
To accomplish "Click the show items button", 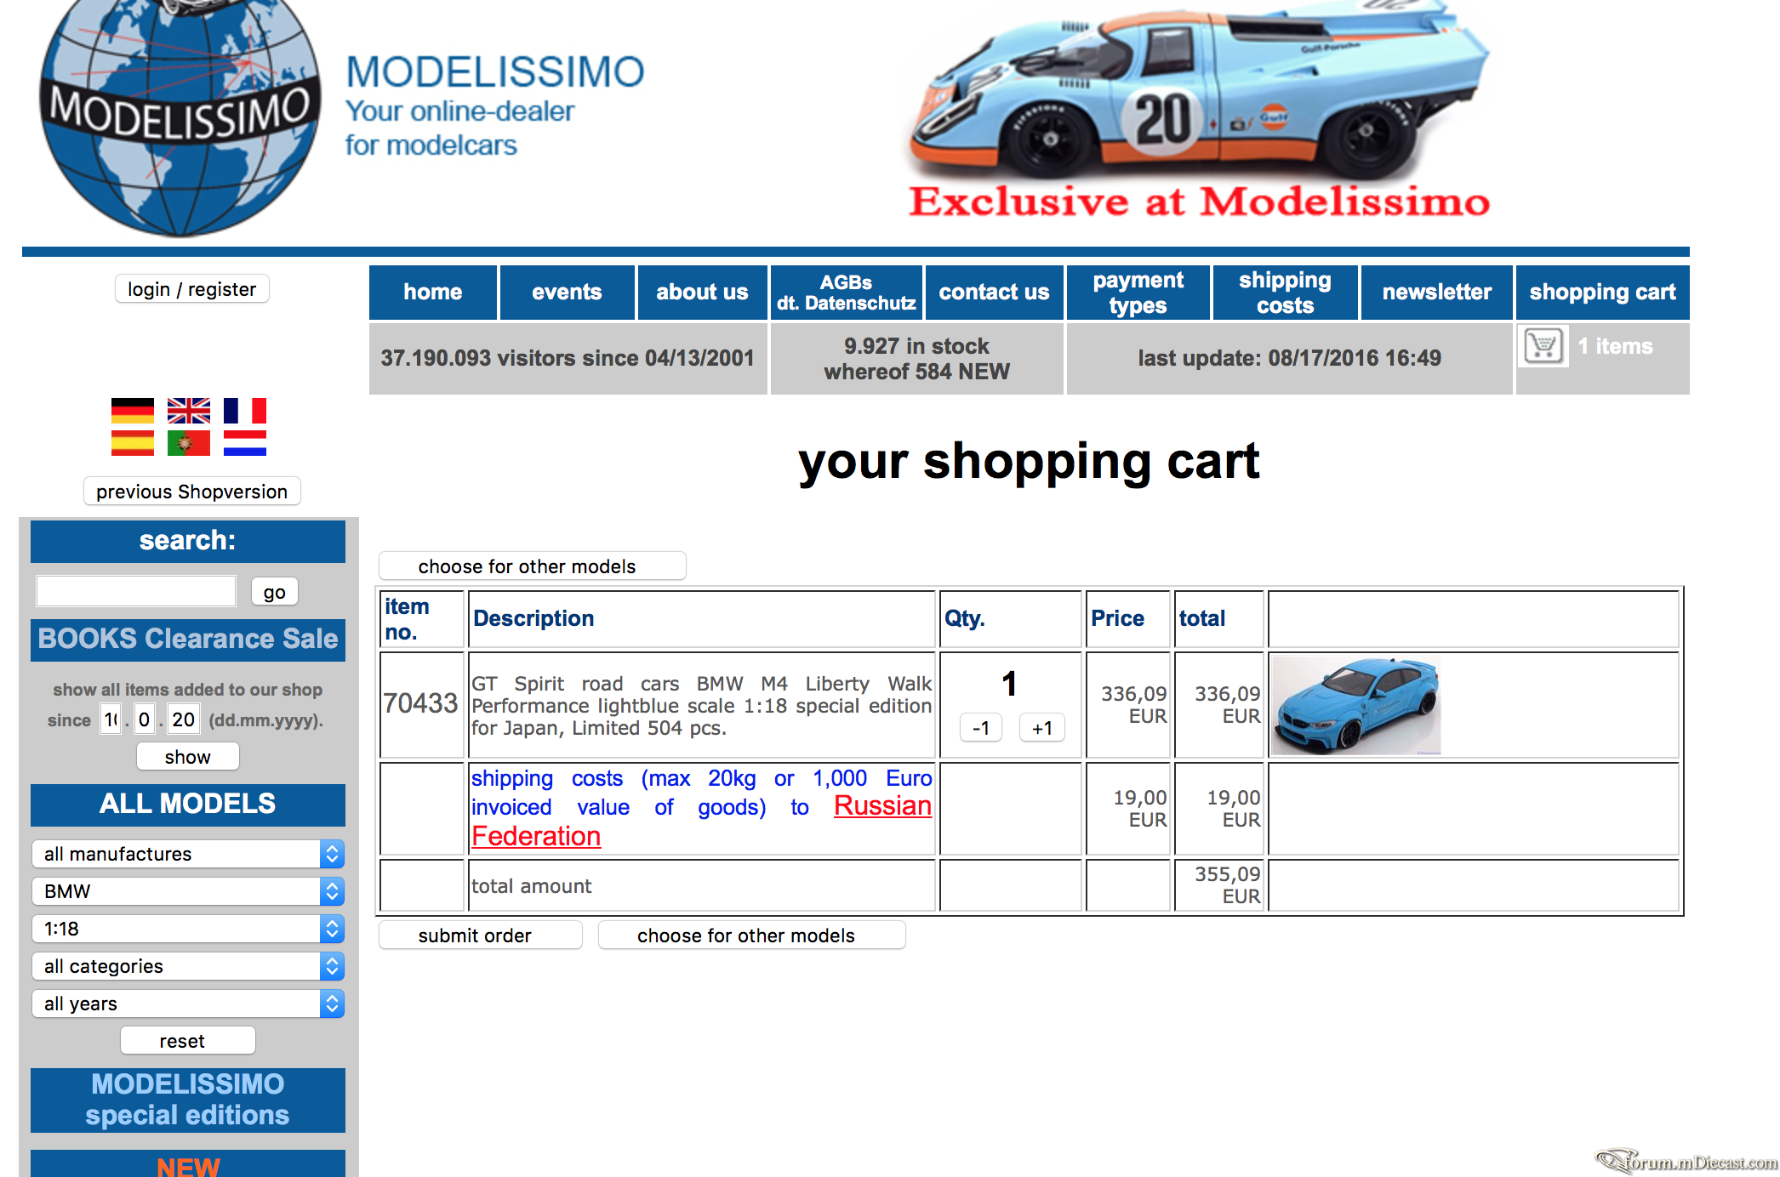I will [x=188, y=757].
